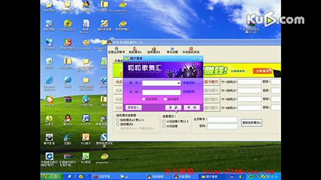Viewport: 321px width, 180px height.
Task: Open 网上邻居 network desktop icon
Action: 49,44
